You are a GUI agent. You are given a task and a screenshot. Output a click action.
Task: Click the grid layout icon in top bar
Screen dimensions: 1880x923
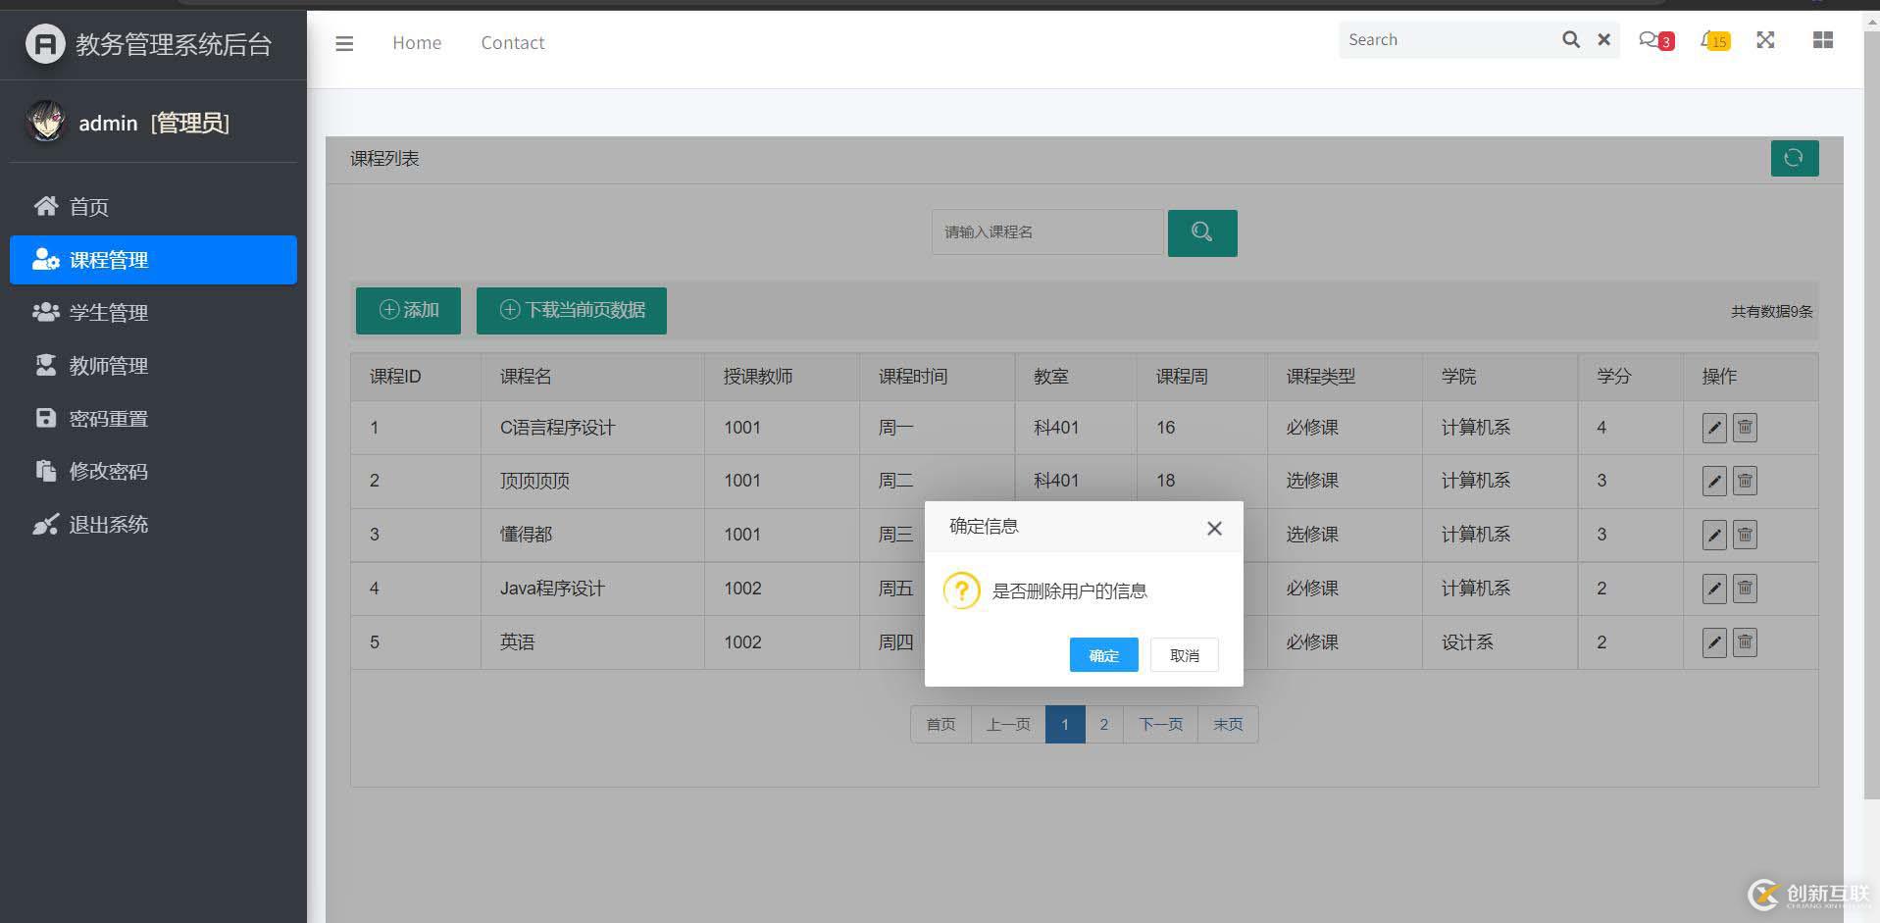(1822, 40)
